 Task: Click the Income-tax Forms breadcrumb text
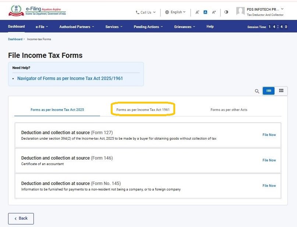click(39, 39)
